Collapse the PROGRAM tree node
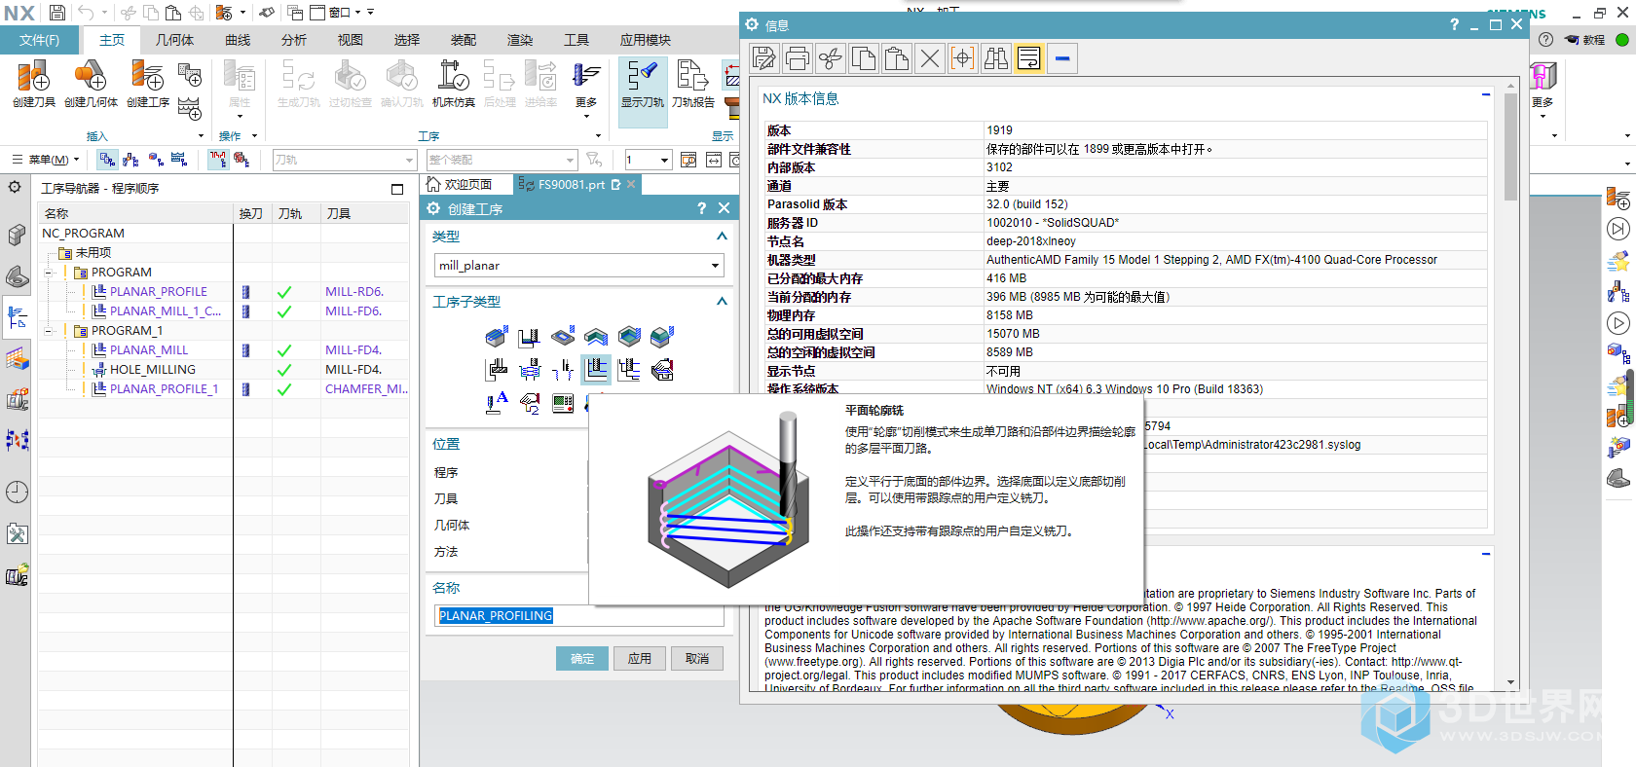Viewport: 1636px width, 767px height. 49,273
